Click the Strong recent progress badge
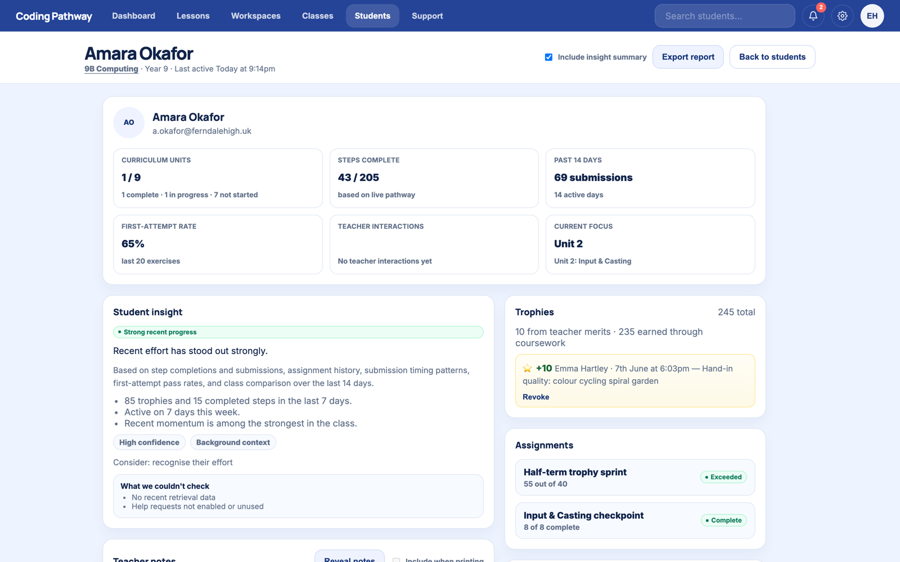This screenshot has height=562, width=900. 298,332
